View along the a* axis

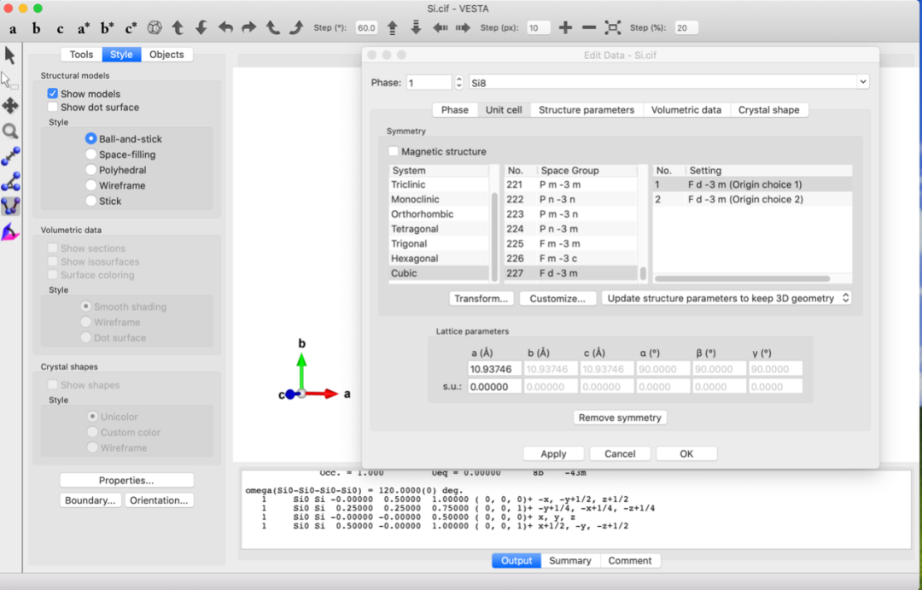point(83,28)
